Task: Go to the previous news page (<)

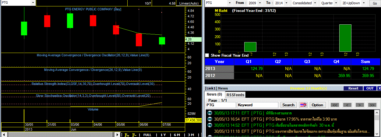Action: click(x=347, y=105)
